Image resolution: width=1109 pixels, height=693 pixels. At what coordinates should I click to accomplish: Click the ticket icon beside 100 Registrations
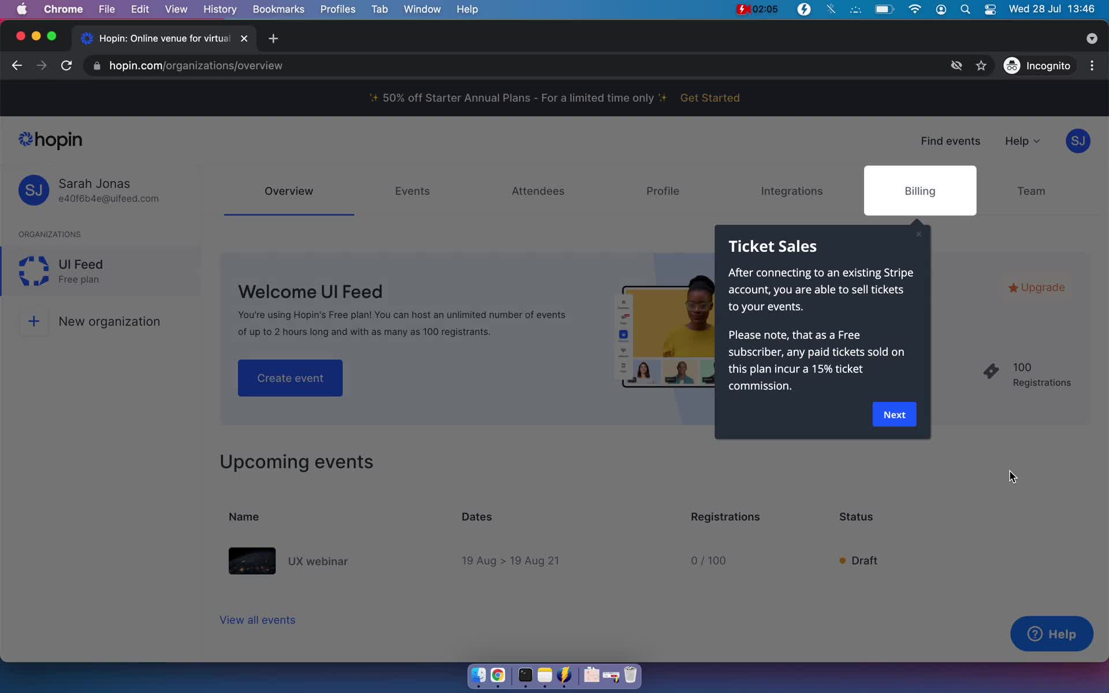point(991,371)
